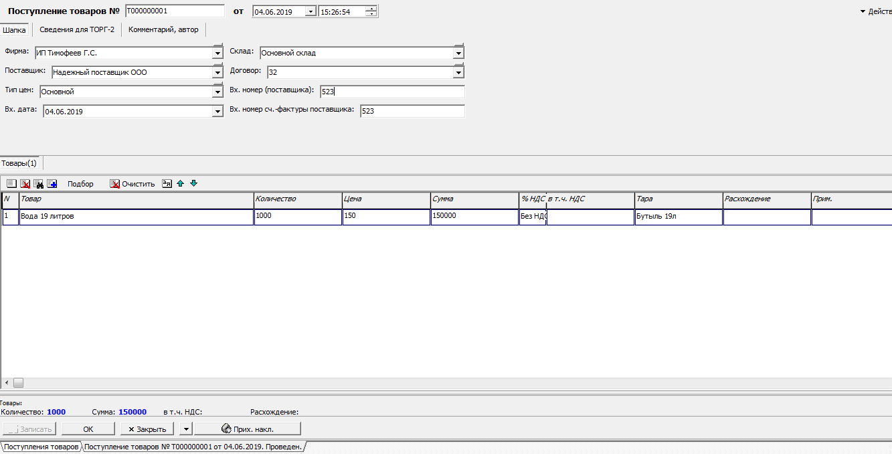
Task: Click the add new row icon
Action: point(52,184)
